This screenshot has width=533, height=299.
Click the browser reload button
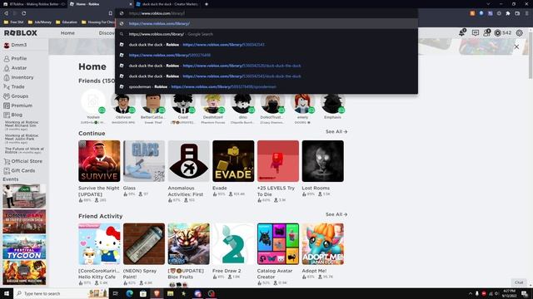(x=24, y=13)
